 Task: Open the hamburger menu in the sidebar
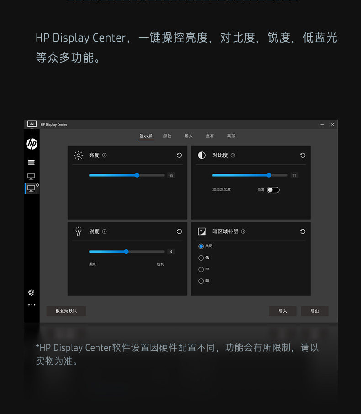[x=31, y=162]
